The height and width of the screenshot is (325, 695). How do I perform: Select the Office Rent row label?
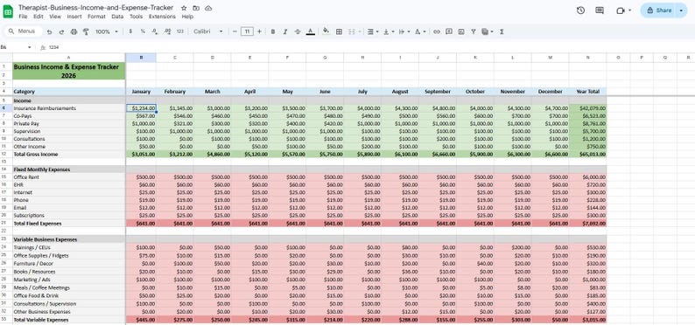[x=68, y=177]
